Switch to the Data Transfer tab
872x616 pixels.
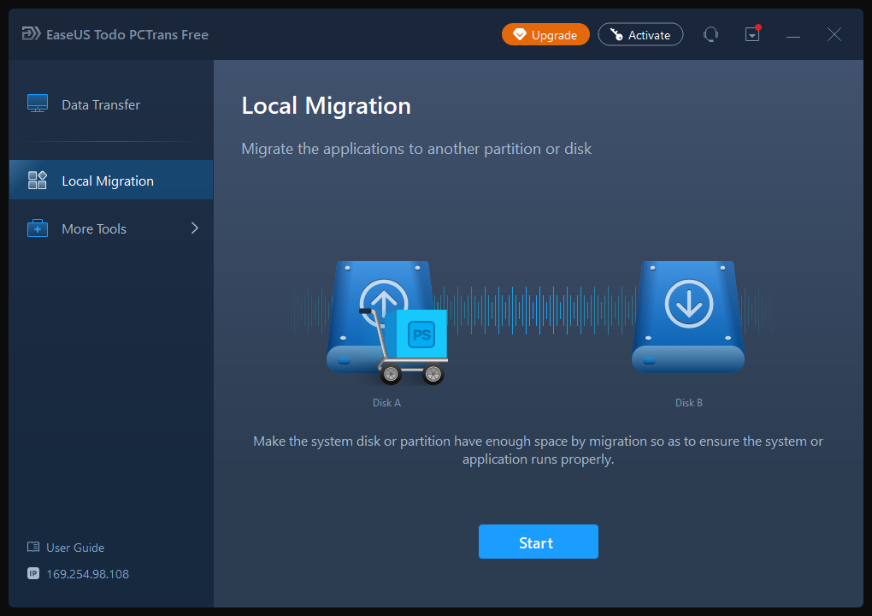point(111,104)
